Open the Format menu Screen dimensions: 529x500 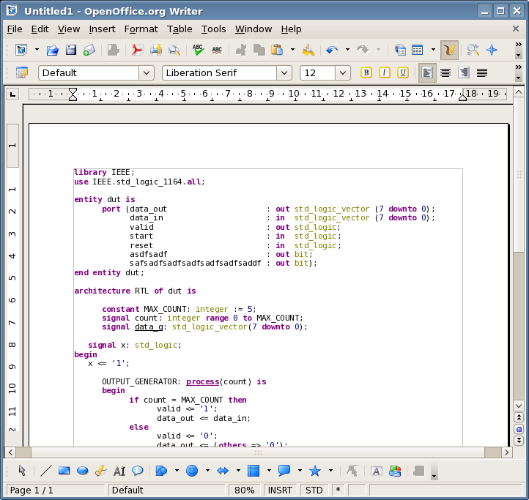click(x=141, y=29)
